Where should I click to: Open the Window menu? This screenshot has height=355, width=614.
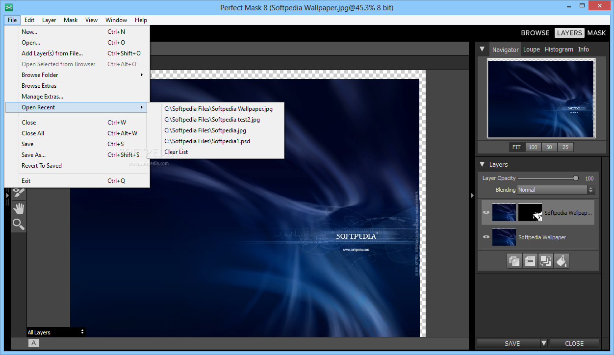coord(116,20)
